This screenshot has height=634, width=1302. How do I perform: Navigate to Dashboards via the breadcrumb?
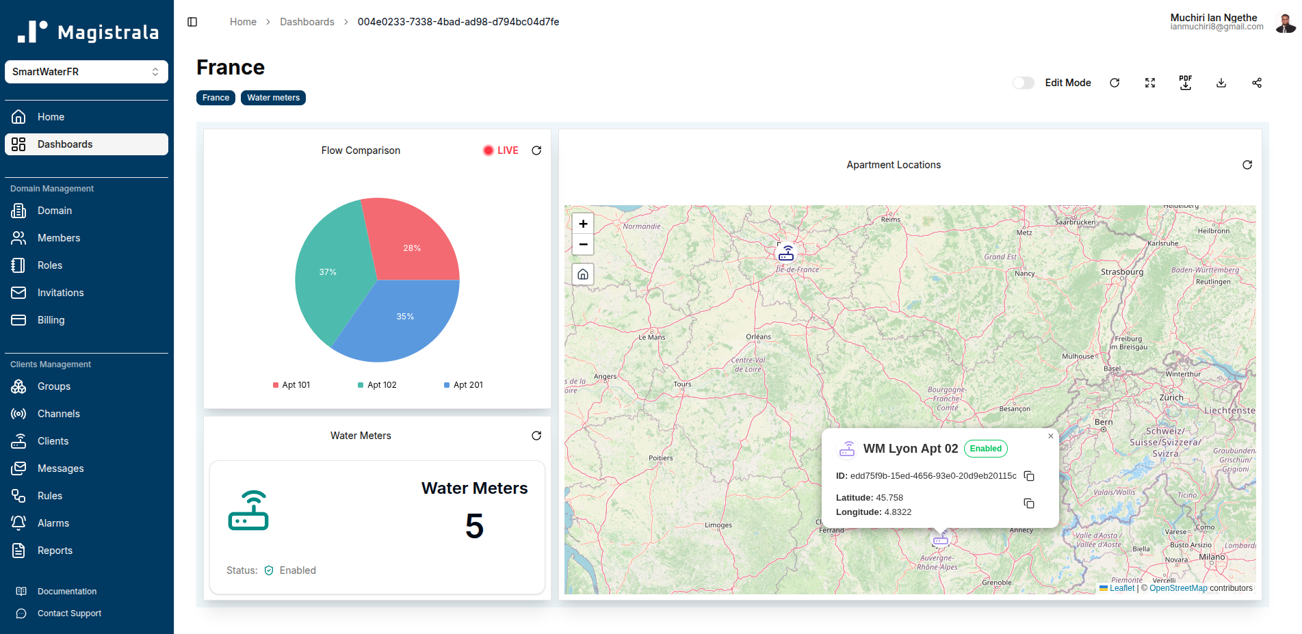[x=307, y=21]
